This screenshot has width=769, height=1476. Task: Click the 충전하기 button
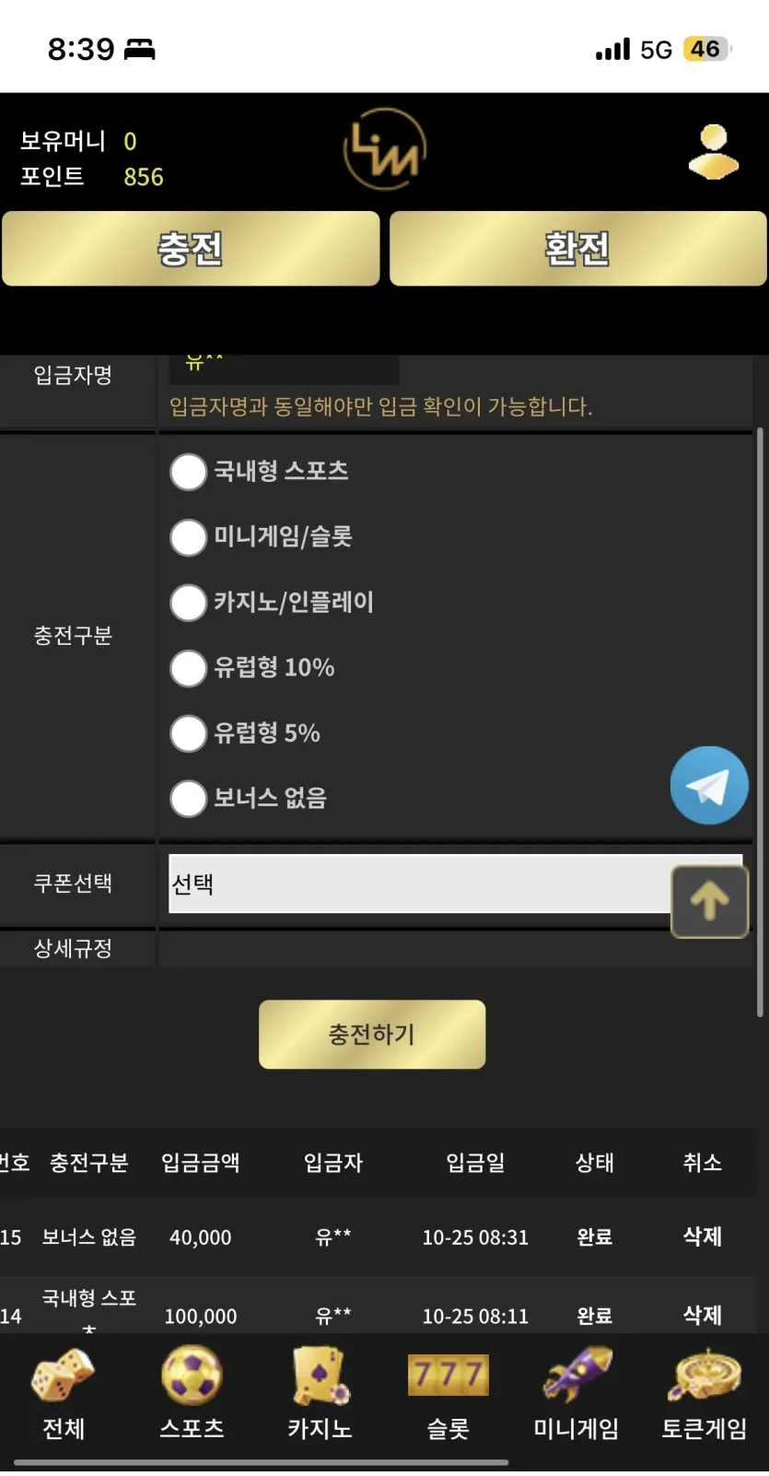click(x=372, y=1035)
